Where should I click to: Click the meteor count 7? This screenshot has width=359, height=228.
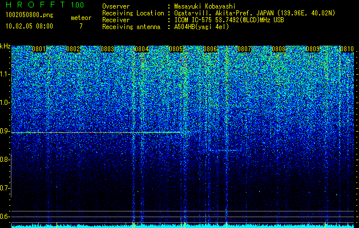point(81,26)
